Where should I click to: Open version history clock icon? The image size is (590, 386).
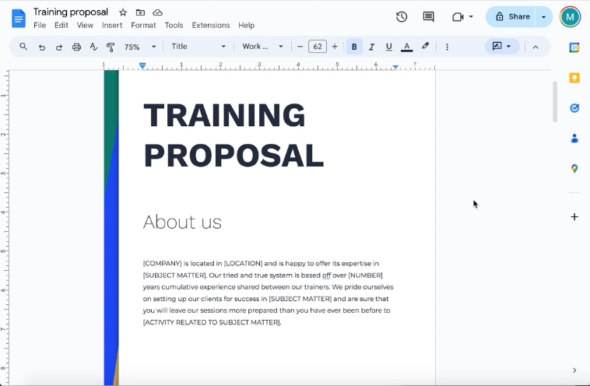tap(402, 16)
